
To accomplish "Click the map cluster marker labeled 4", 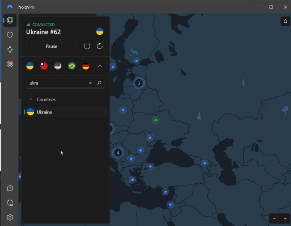I will 118,153.
